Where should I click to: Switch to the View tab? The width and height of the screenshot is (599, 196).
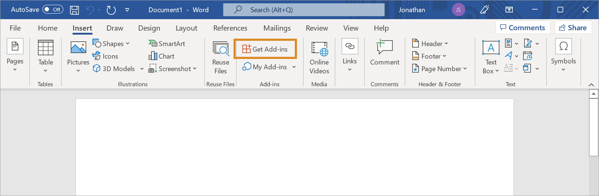pos(351,28)
